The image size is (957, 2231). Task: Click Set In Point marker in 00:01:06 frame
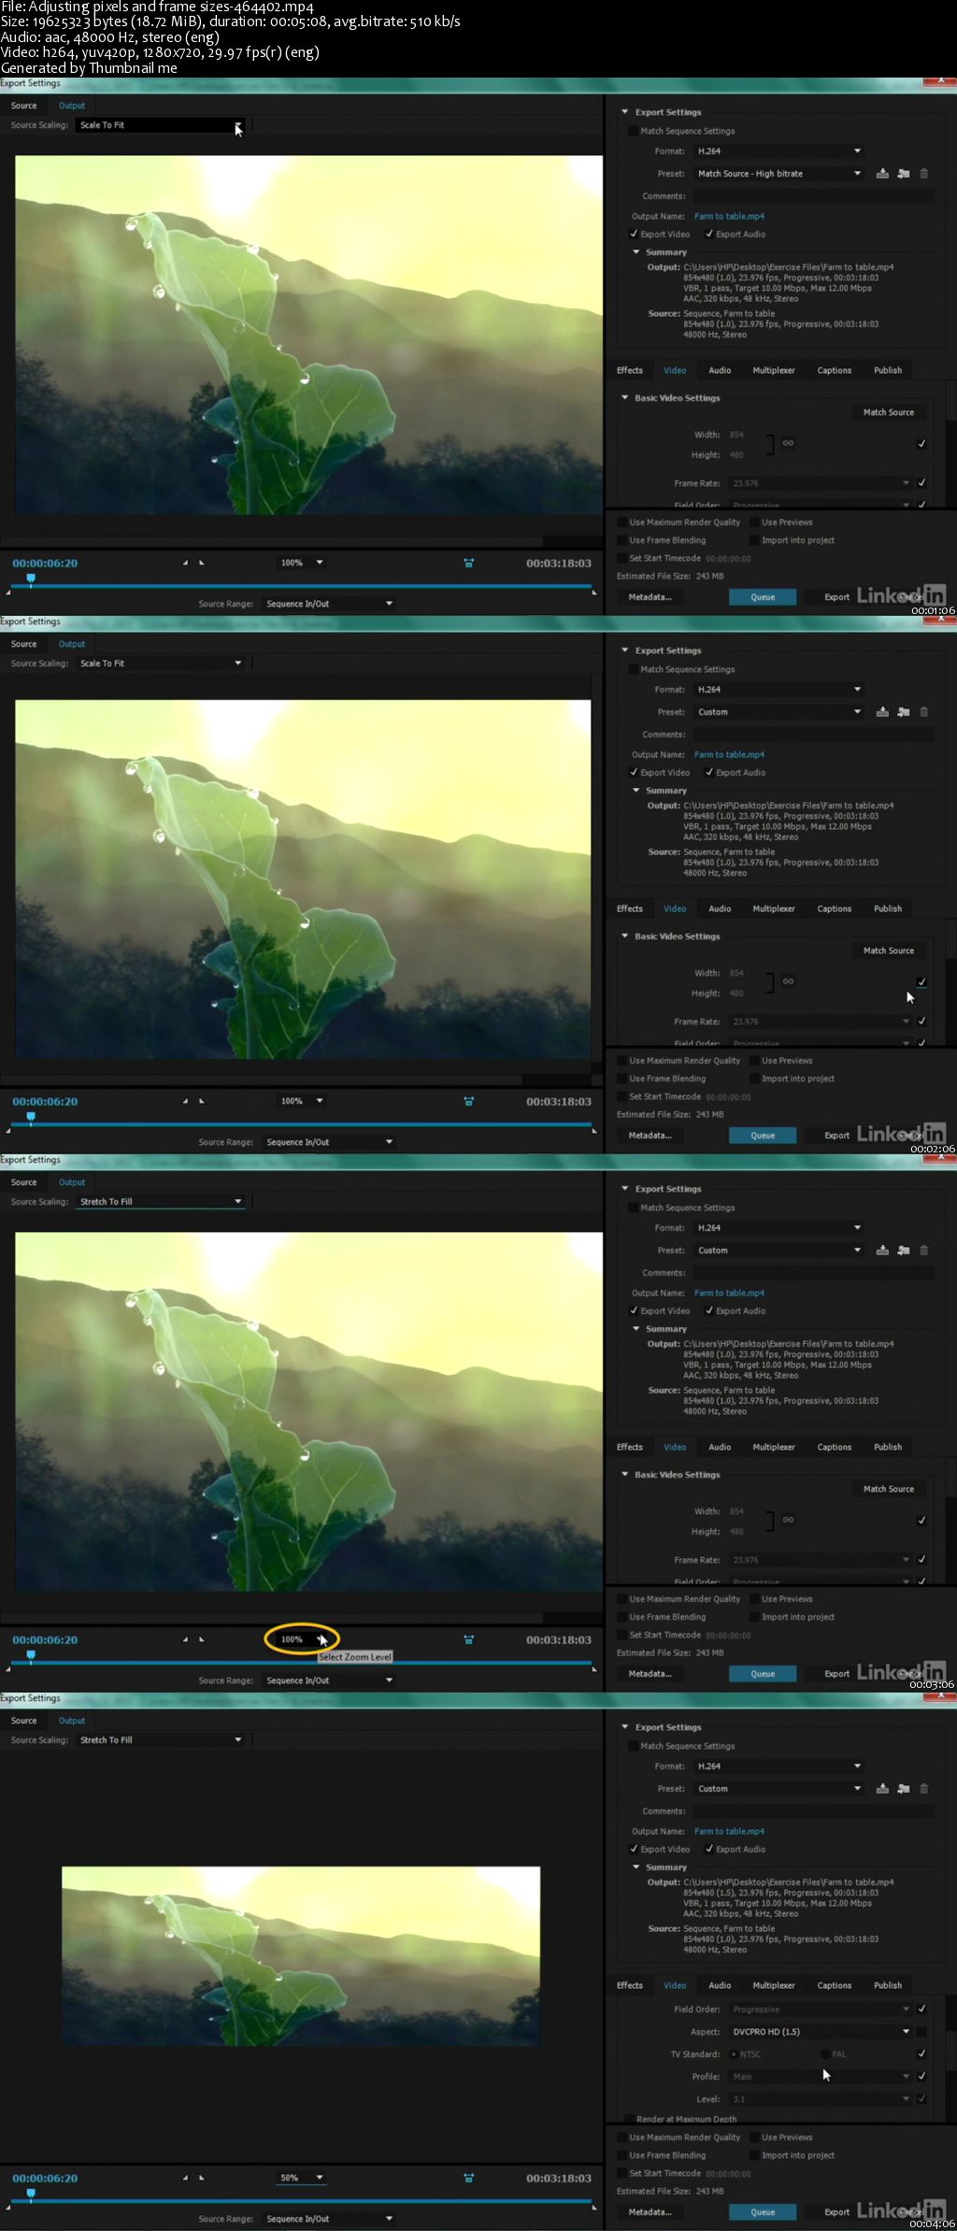(x=185, y=563)
